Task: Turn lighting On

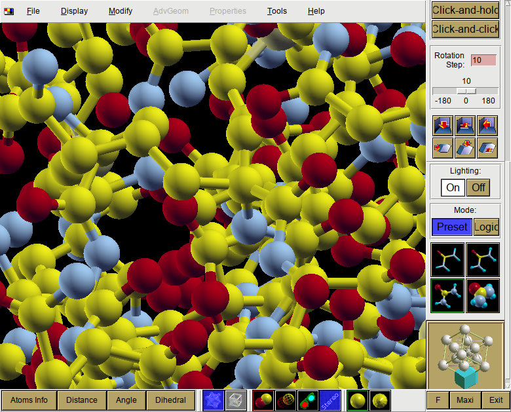Action: (x=453, y=188)
